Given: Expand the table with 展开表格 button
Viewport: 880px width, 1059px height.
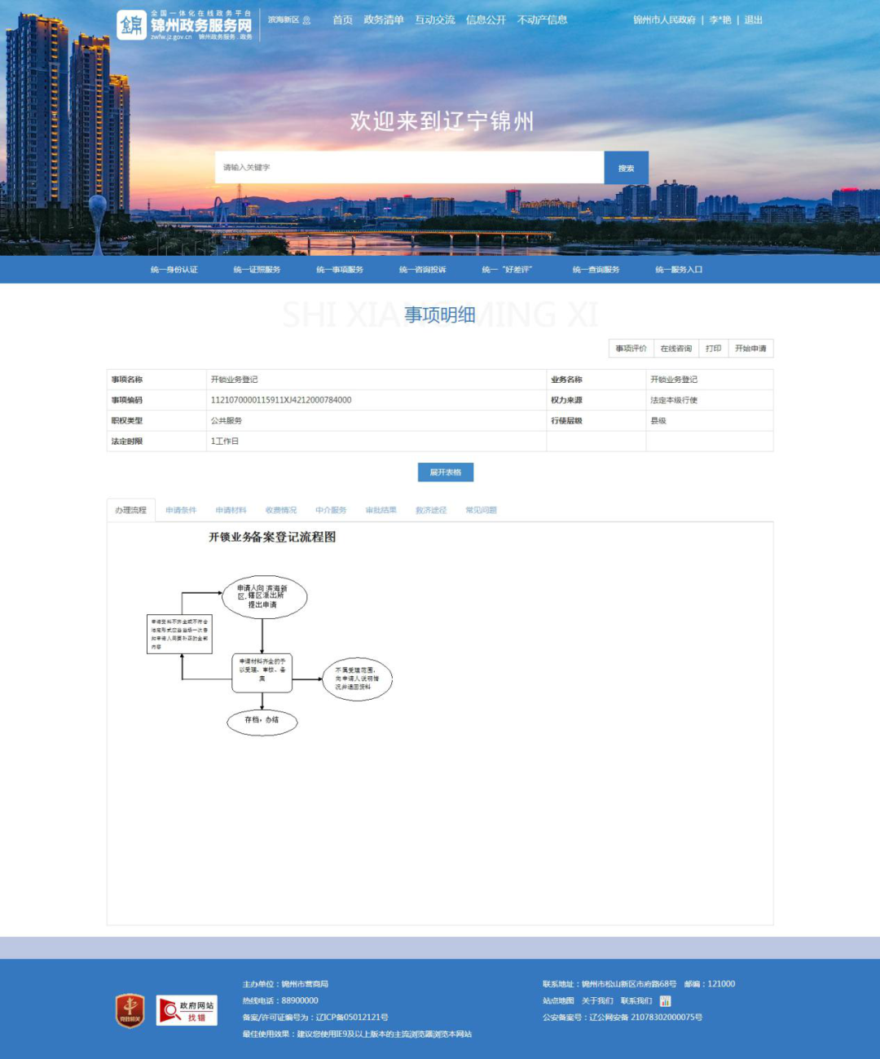Looking at the screenshot, I should tap(445, 472).
